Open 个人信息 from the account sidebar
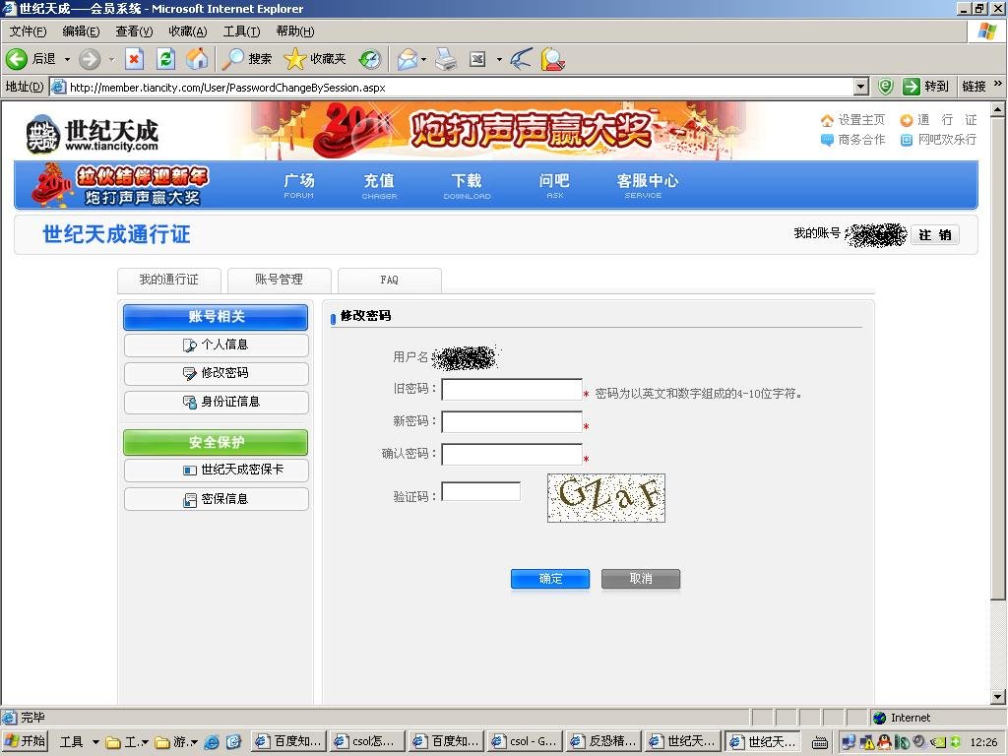Screen dimensions: 1008x756 216,346
